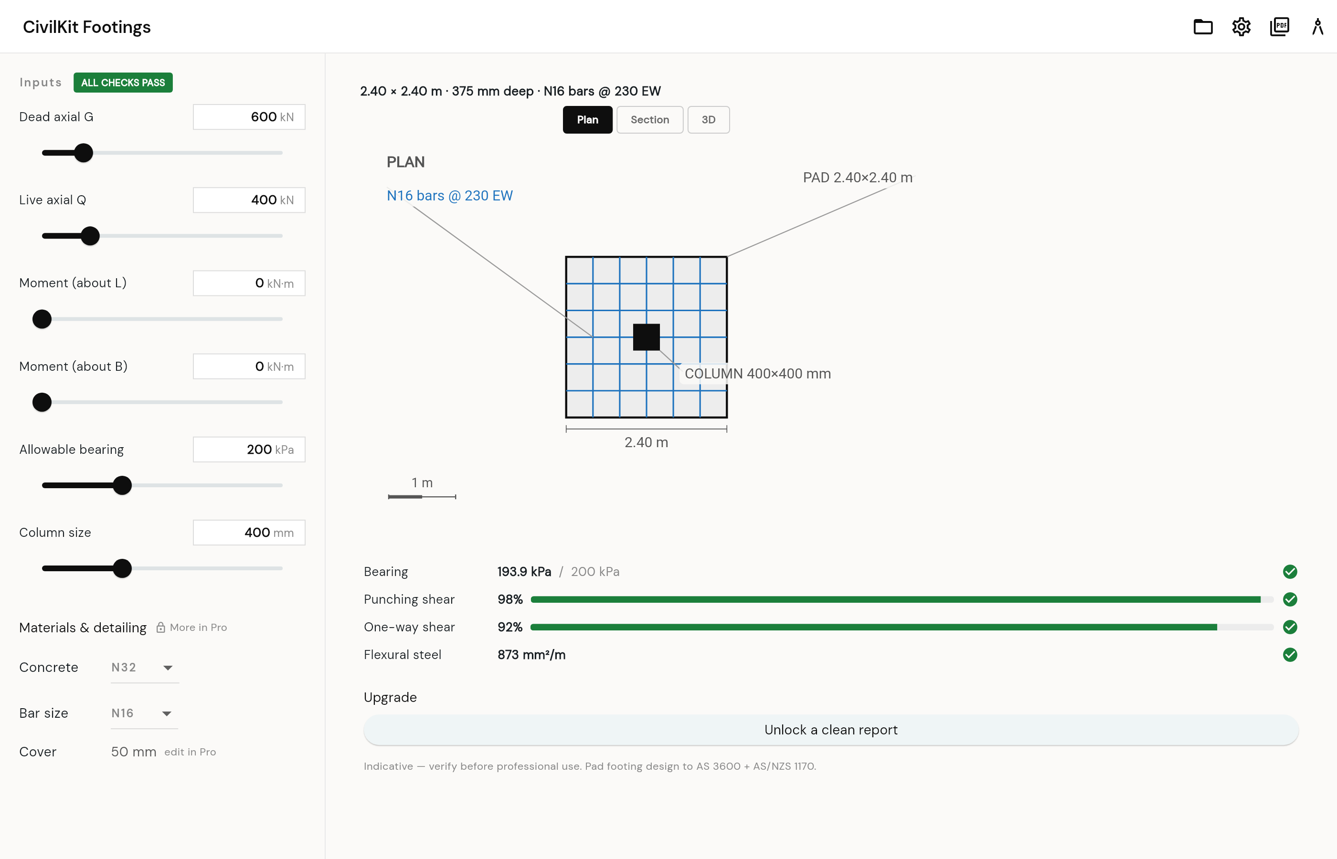
Task: Open the Concrete grade N32 dropdown
Action: (x=145, y=668)
